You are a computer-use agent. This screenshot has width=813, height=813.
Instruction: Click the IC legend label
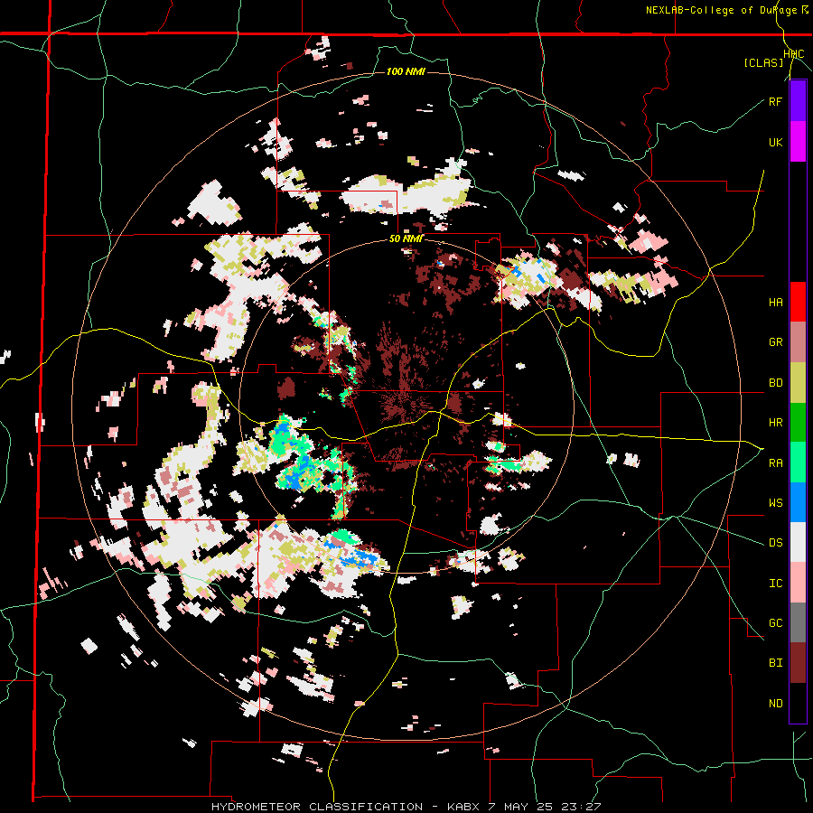coord(775,584)
